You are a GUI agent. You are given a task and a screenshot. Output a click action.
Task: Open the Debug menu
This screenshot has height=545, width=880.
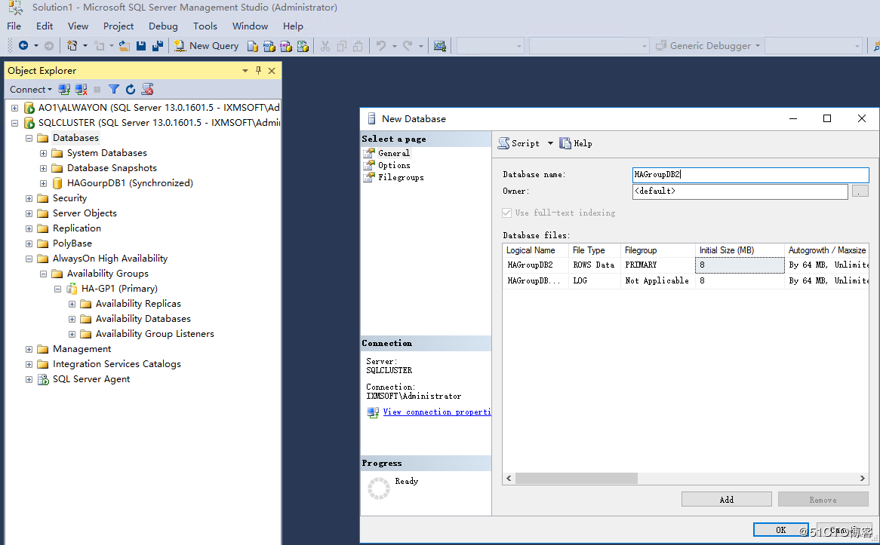163,26
